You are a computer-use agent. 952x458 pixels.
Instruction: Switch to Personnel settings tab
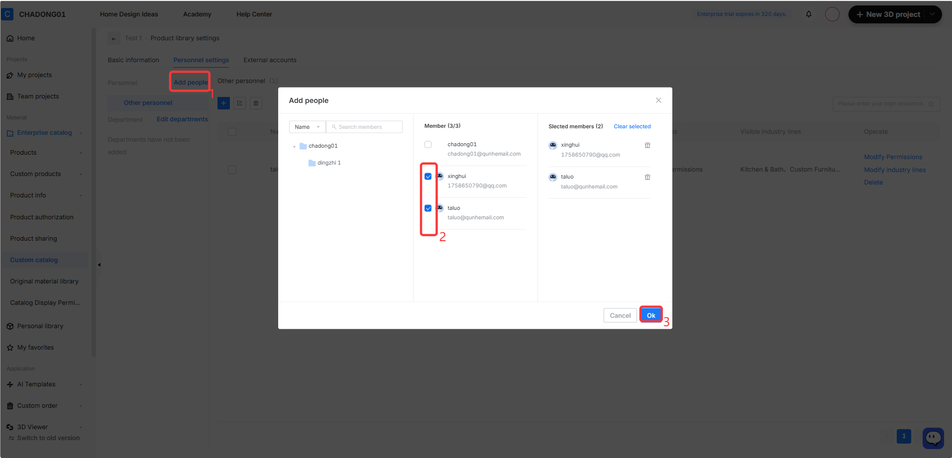click(x=201, y=60)
